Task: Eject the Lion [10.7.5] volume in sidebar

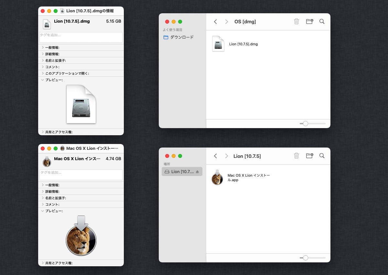Action: click(198, 172)
